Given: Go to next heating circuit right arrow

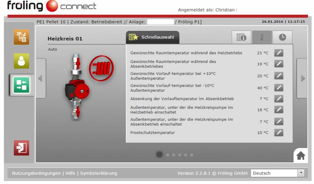Looking at the screenshot, I should coord(302,78).
